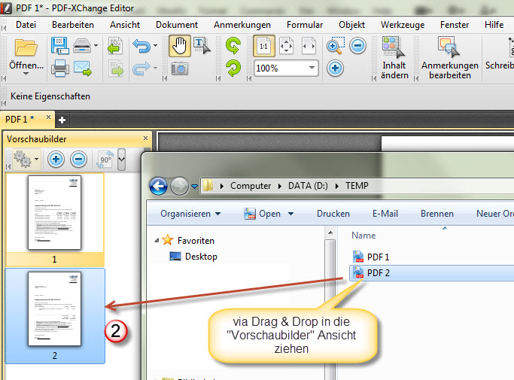Click the Scanner icon
Screen dimensions: 514x380
click(81, 46)
